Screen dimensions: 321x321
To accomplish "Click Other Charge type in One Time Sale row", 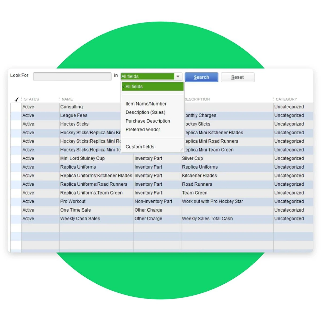I will (148, 210).
